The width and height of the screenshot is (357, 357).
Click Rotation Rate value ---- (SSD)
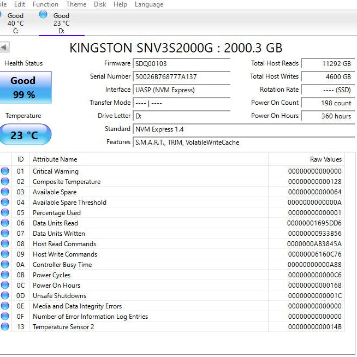tap(328, 90)
